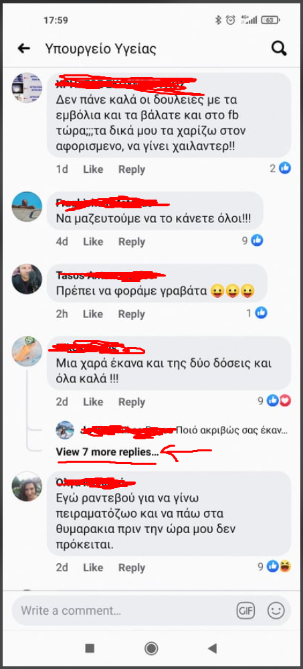The height and width of the screenshot is (669, 303).
Task: Open the GIF picker in the comment box
Action: [245, 611]
